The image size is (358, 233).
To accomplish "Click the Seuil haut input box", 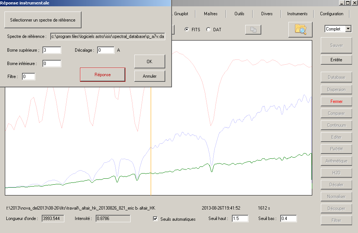I will coord(240,219).
